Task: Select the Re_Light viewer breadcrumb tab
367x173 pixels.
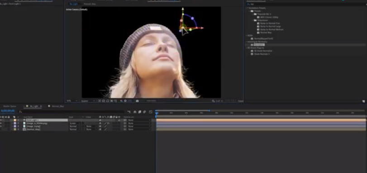Action: point(73,4)
